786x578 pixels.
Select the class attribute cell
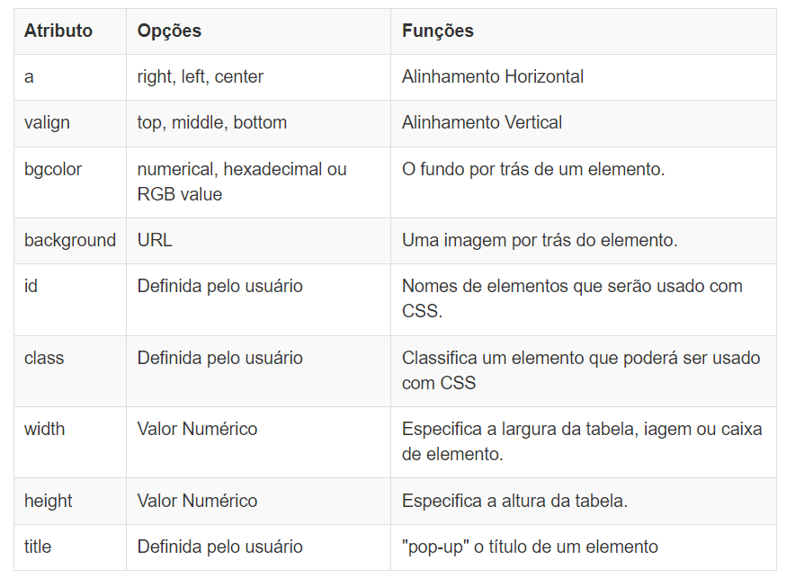(x=44, y=358)
